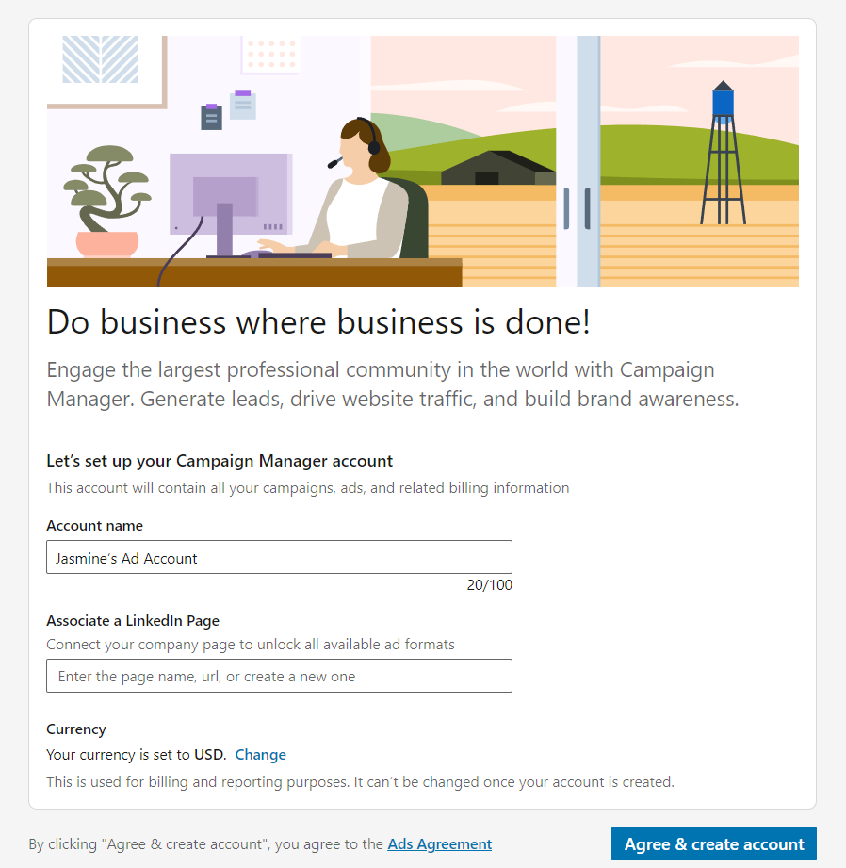Click the Change currency link
The height and width of the screenshot is (868, 846).
261,755
